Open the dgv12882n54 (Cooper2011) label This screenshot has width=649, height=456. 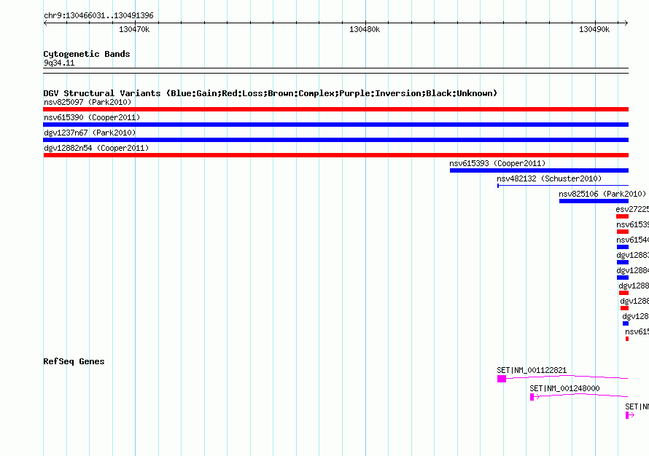click(96, 148)
